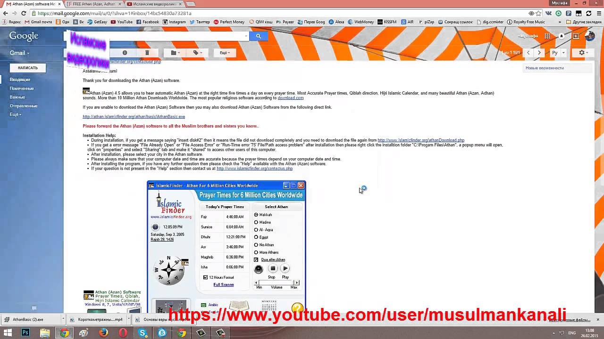The width and height of the screenshot is (604, 339).
Task: Open the Входящие inbox folder
Action: click(20, 80)
